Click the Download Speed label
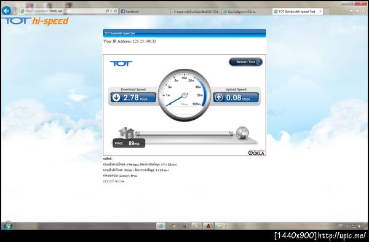 point(133,90)
